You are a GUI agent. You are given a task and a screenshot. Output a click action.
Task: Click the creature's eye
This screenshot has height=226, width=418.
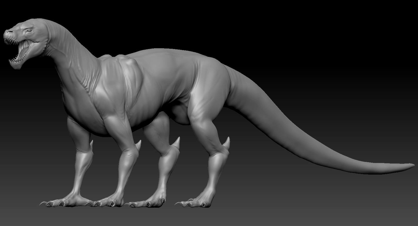click(x=29, y=31)
